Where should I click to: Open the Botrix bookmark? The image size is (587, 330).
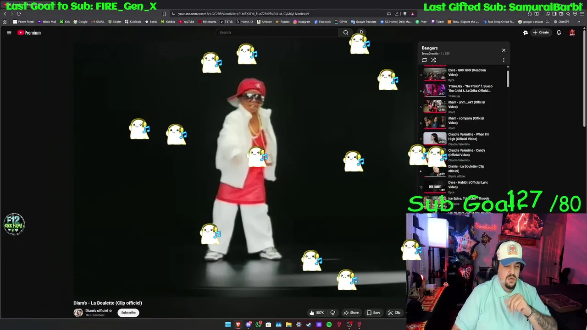click(151, 22)
